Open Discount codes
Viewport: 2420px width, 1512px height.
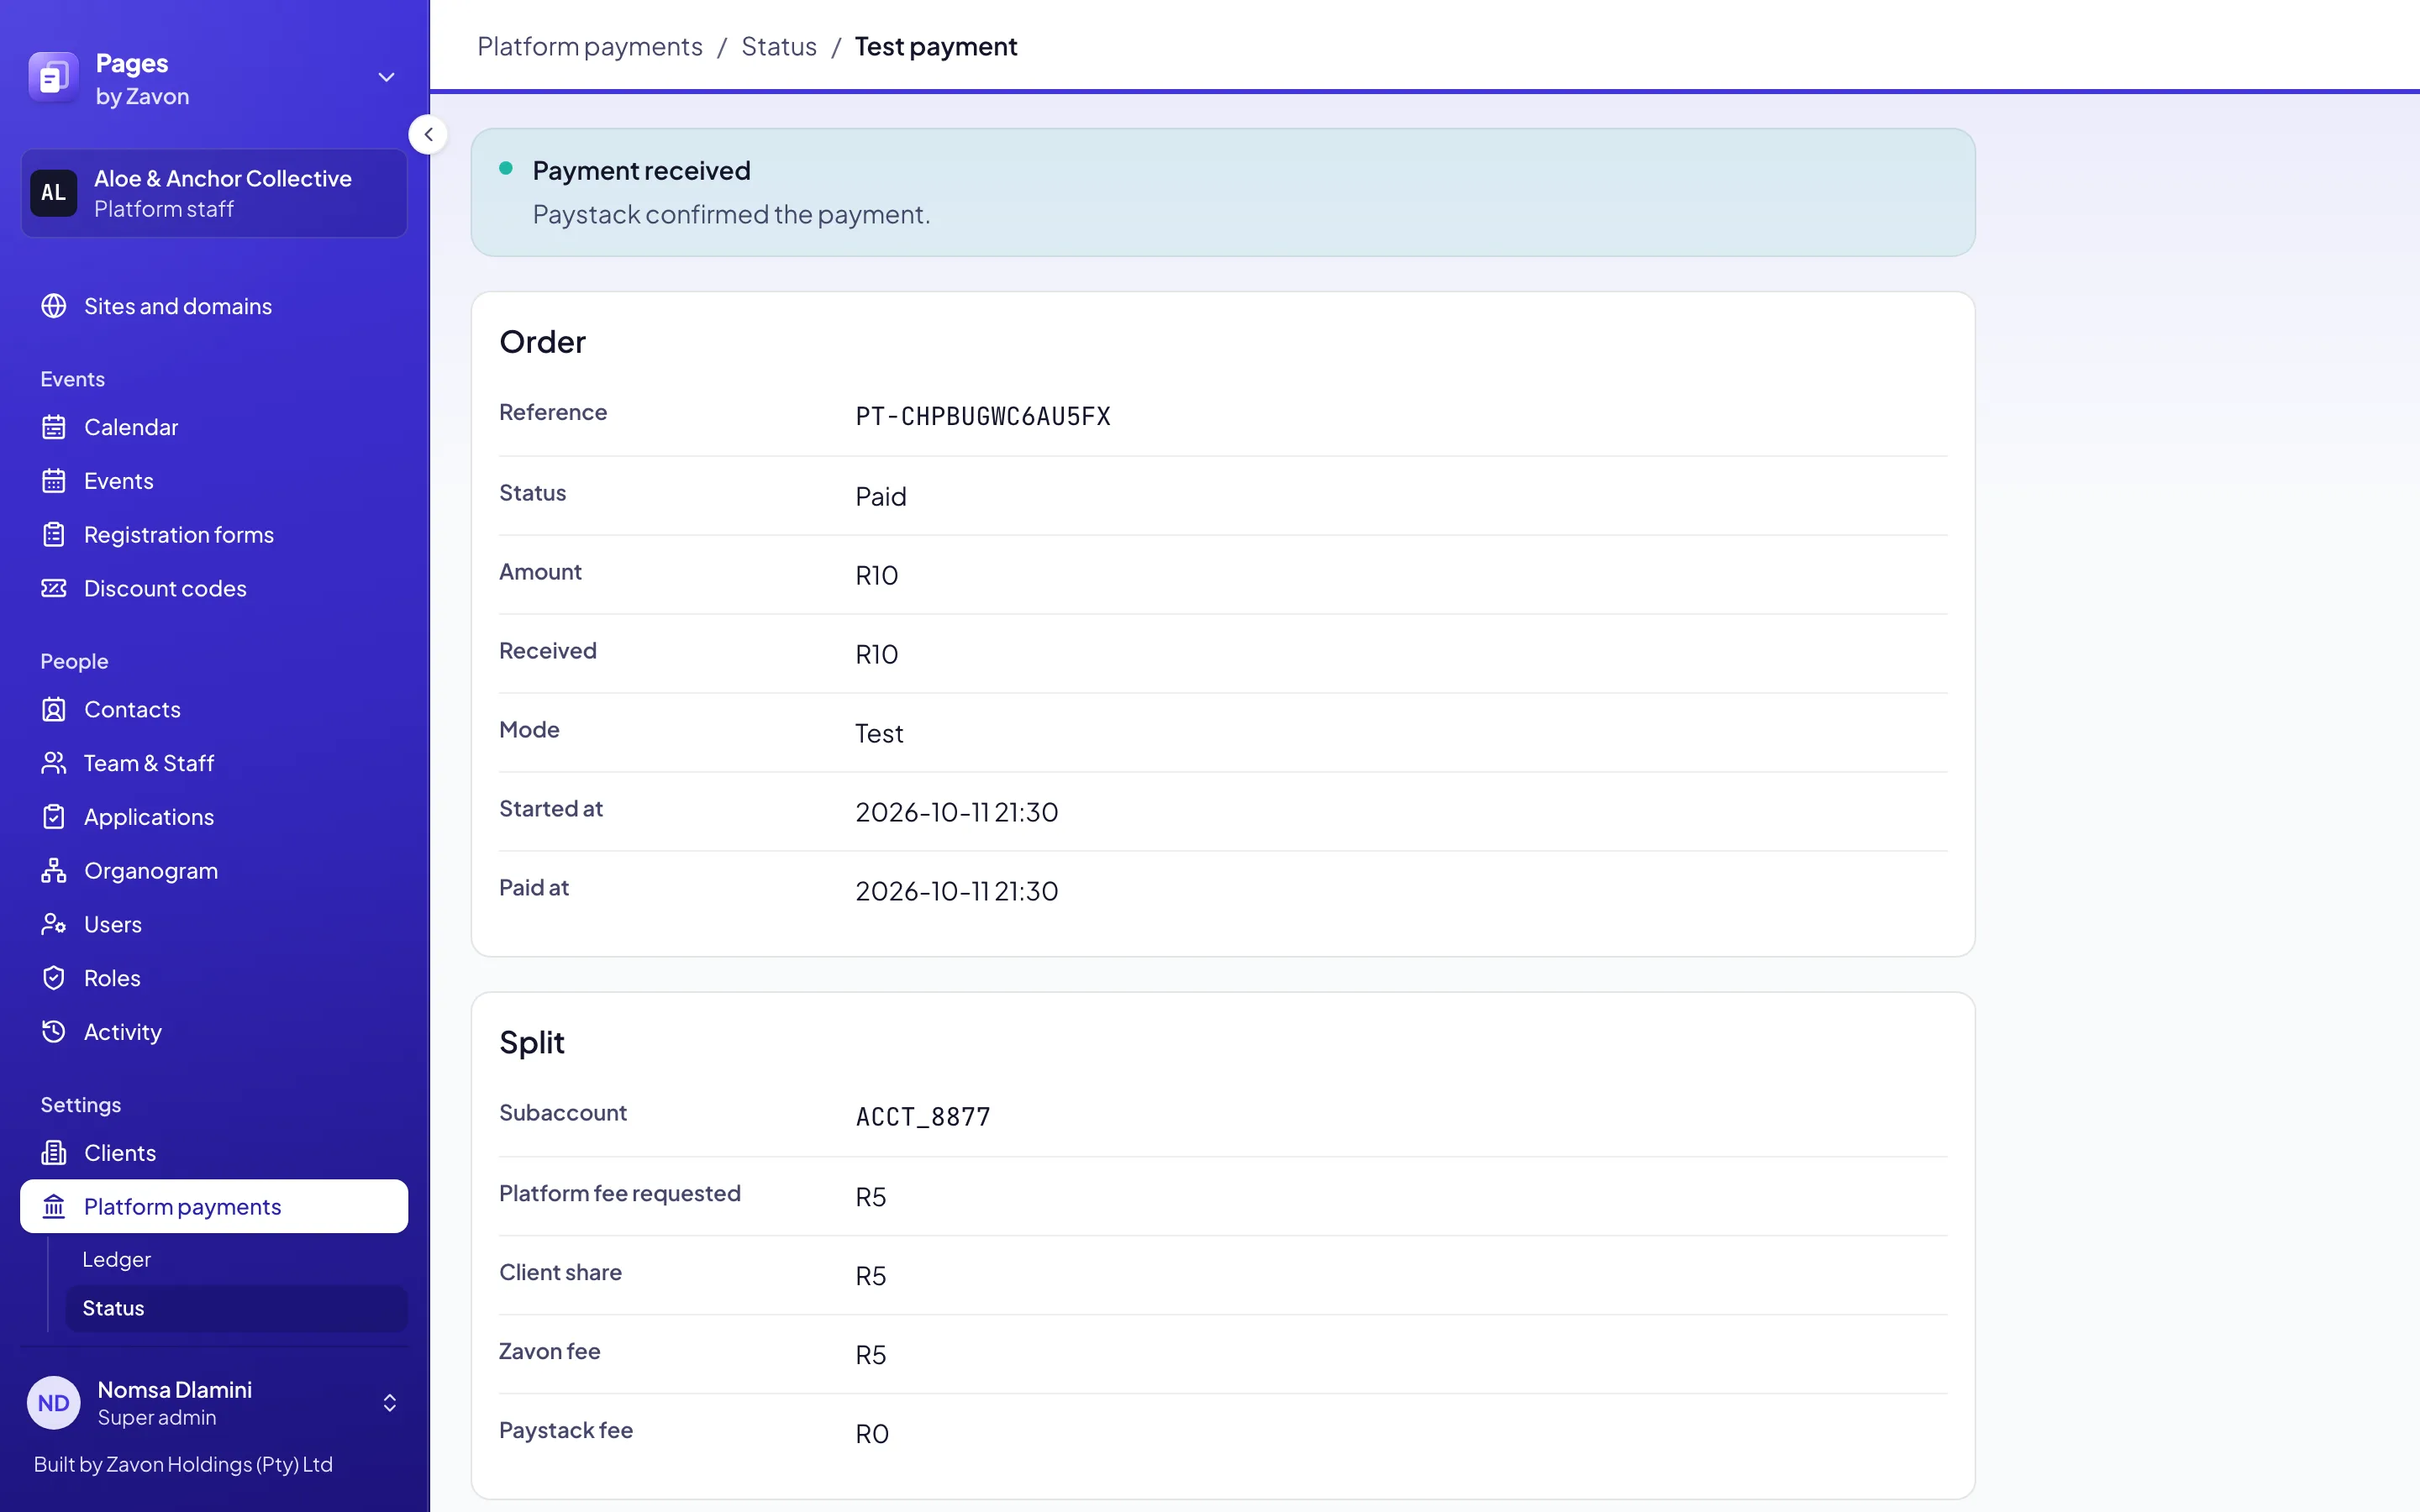[x=214, y=588]
